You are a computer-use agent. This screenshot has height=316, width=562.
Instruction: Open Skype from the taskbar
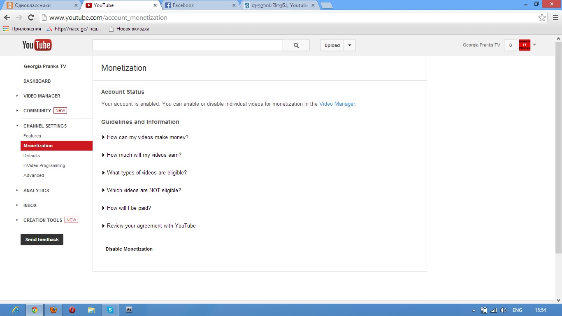110,310
